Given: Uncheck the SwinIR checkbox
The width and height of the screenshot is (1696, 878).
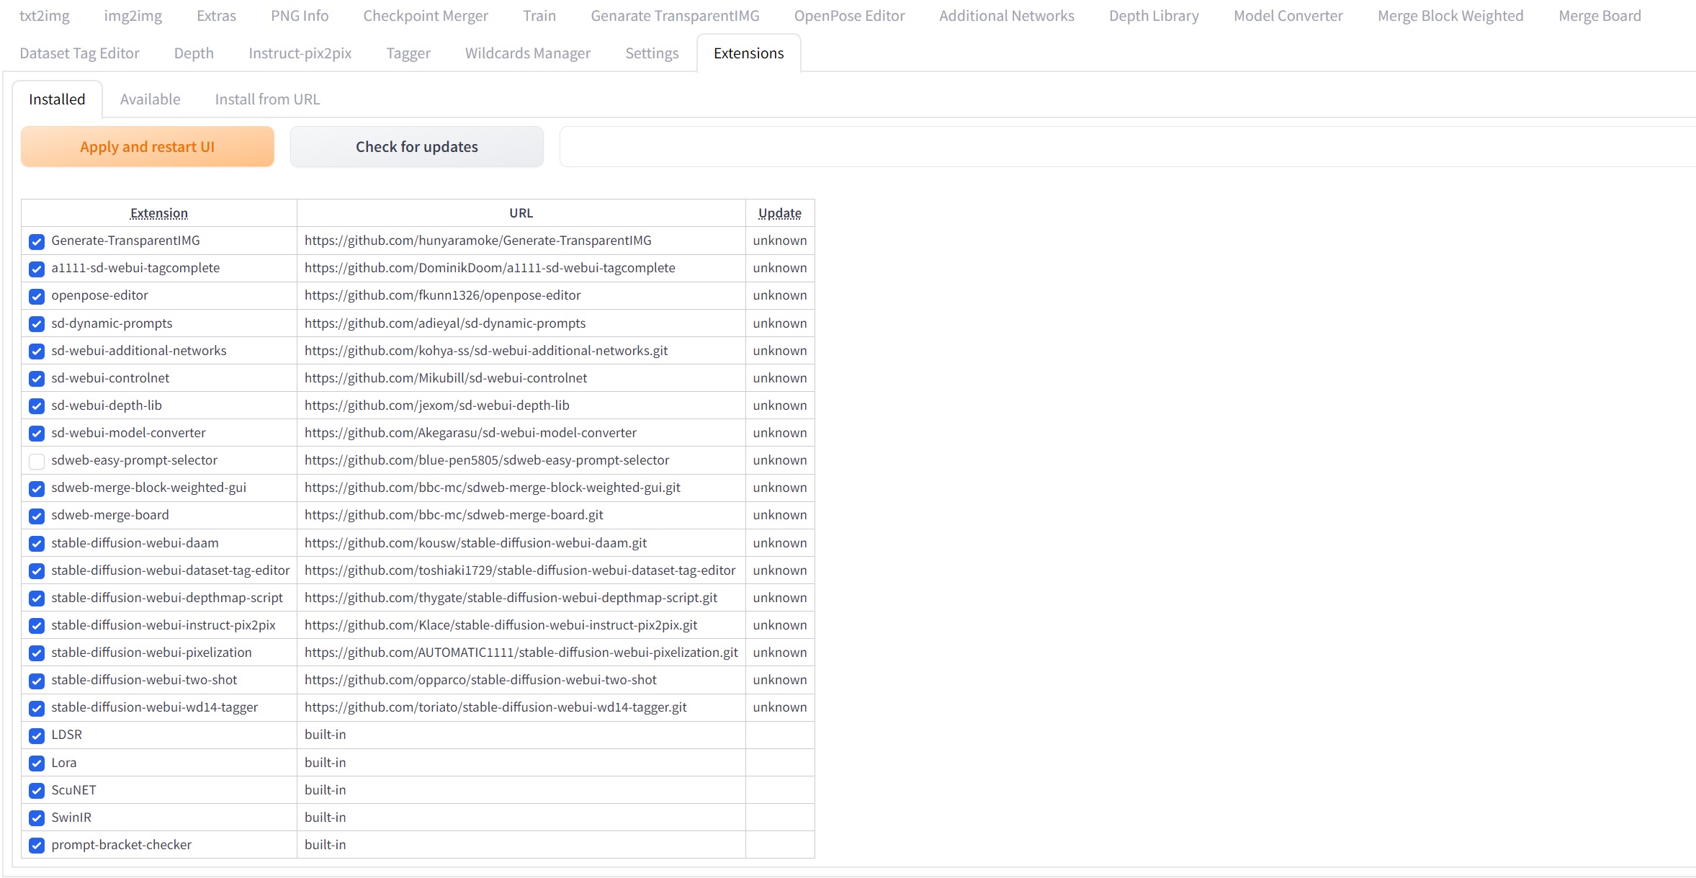Looking at the screenshot, I should pyautogui.click(x=37, y=818).
